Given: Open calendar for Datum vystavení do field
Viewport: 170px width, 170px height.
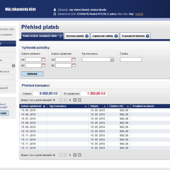Looking at the screenshot, I should click(43, 65).
